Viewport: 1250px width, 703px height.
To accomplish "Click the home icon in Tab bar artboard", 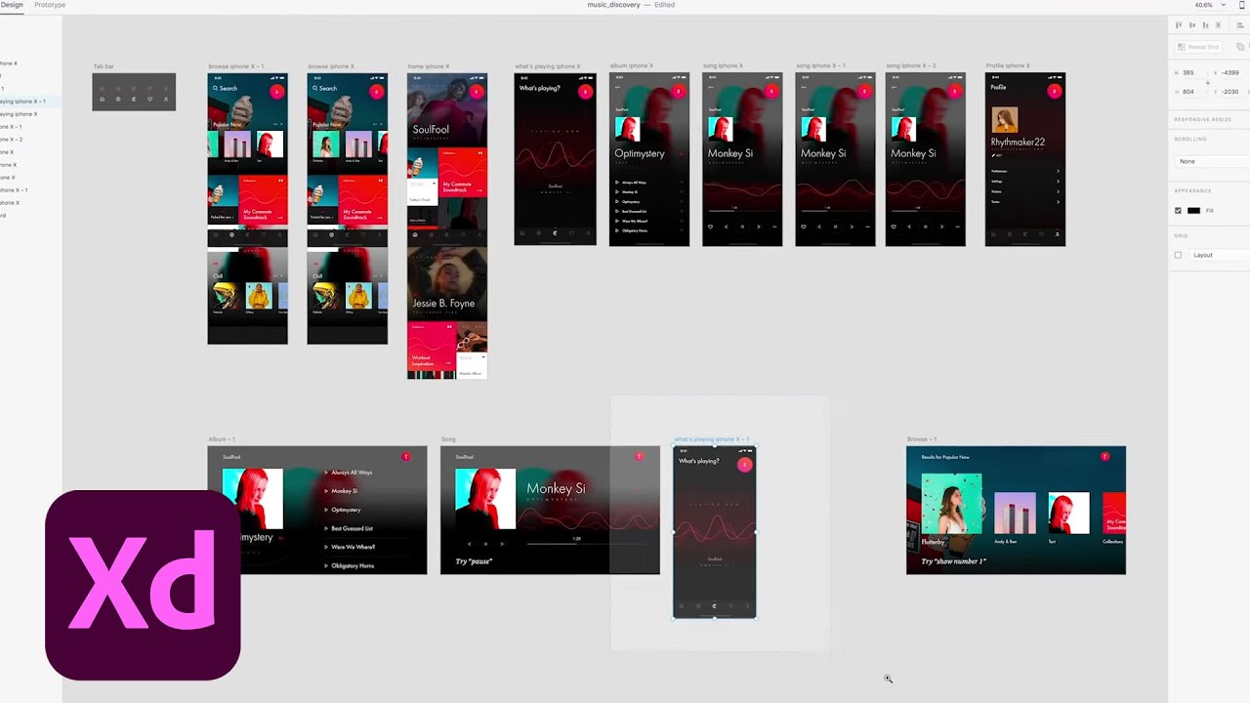I will coord(102,99).
